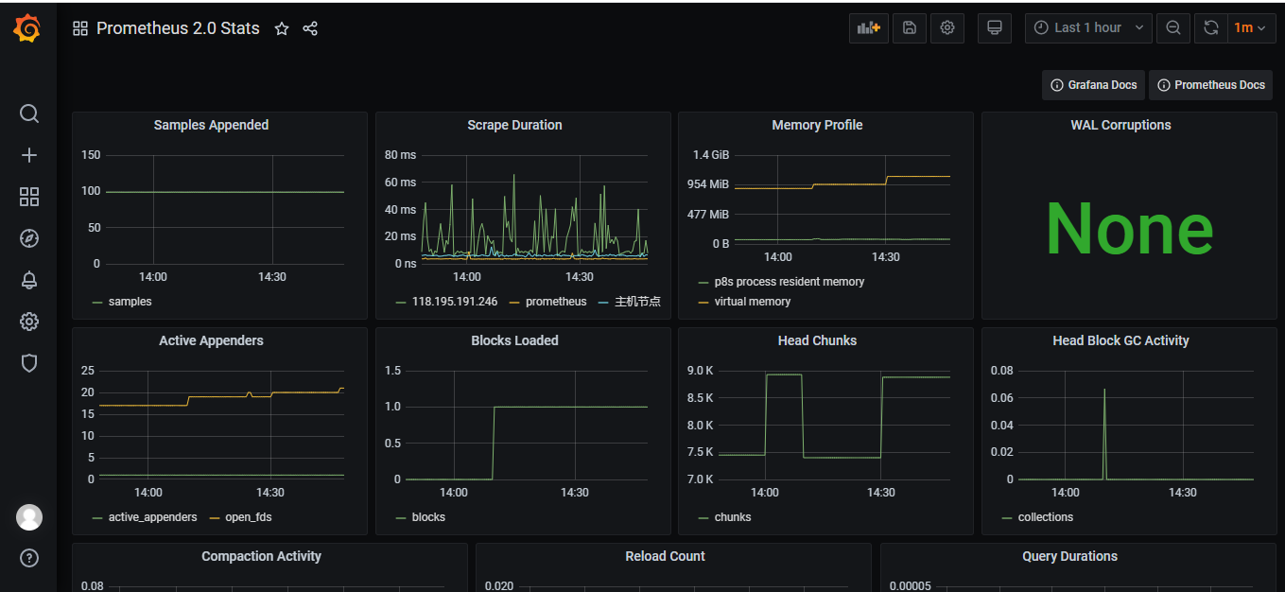Image resolution: width=1285 pixels, height=592 pixels.
Task: Open the Reload Count panel title menu
Action: click(665, 556)
